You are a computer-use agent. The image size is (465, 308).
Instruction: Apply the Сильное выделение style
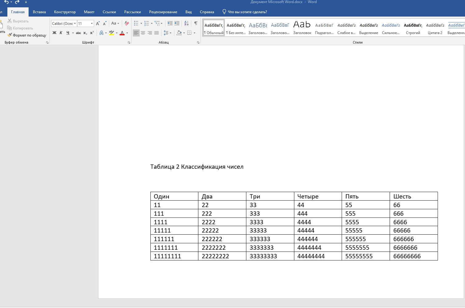[391, 28]
